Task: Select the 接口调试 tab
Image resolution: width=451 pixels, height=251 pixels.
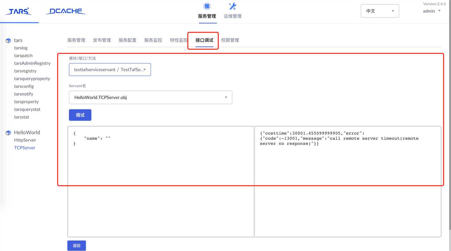Action: pyautogui.click(x=204, y=40)
